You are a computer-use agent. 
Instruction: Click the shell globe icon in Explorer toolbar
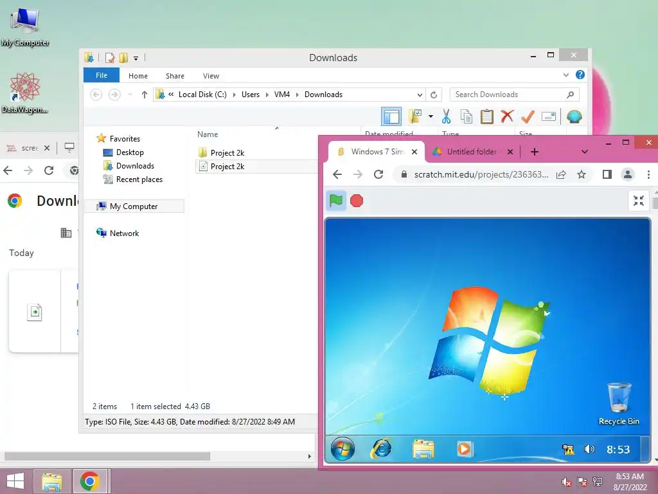(x=574, y=116)
